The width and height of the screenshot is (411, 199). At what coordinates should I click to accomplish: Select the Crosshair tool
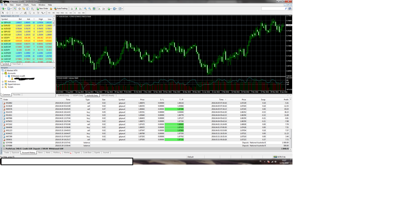pos(7,13)
